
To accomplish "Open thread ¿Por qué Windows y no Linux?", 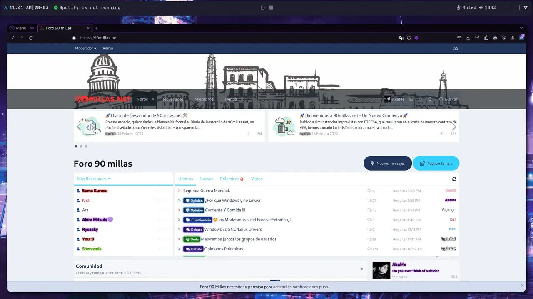I will click(x=232, y=200).
